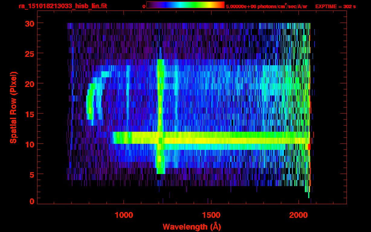Click the bright yellow horizontal spectrum band at row 10

(x=211, y=140)
